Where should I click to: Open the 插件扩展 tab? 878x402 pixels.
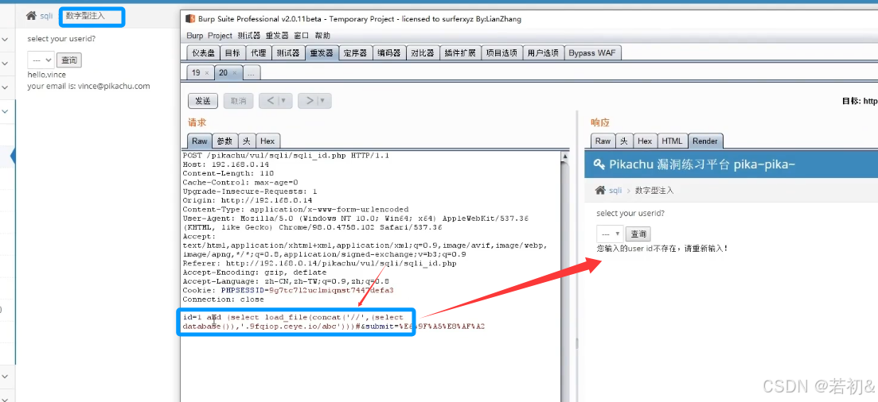pos(460,53)
